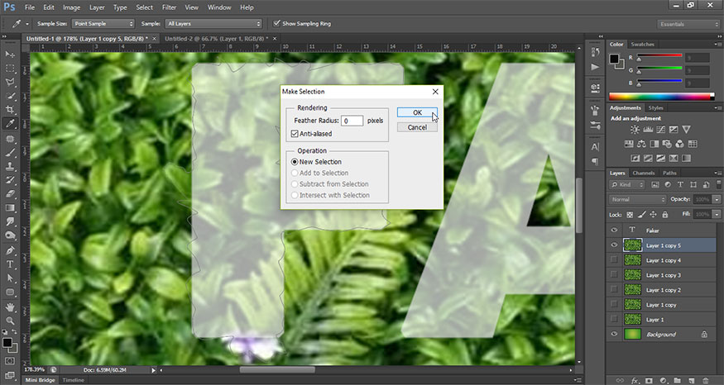Show Layer 1 copy 4 visibility
The image size is (724, 385).
pyautogui.click(x=613, y=260)
